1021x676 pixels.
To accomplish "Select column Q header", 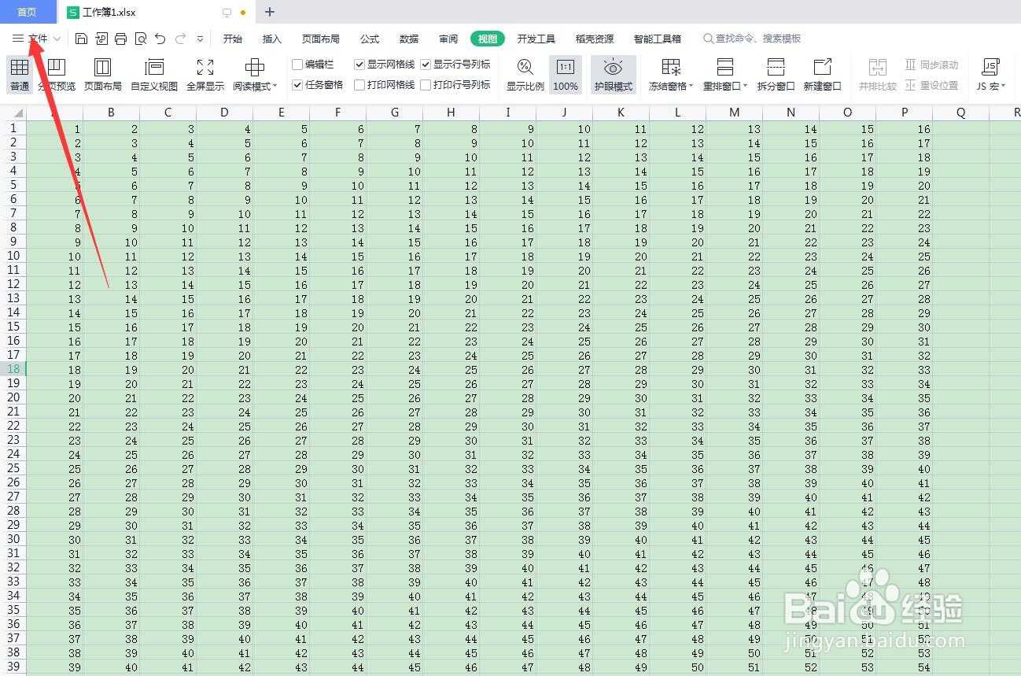I will point(960,113).
